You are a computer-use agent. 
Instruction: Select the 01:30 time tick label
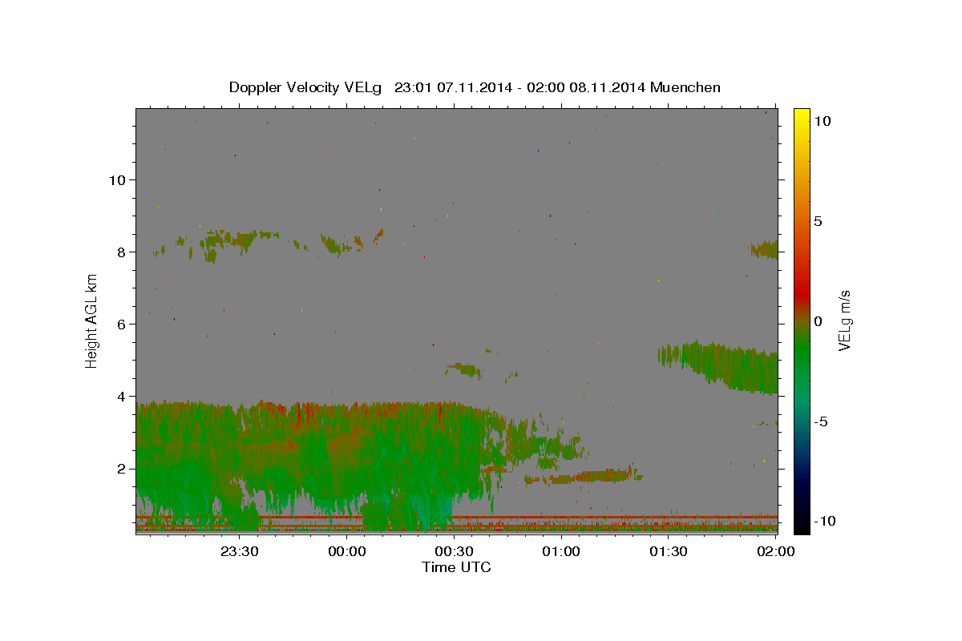click(x=669, y=551)
